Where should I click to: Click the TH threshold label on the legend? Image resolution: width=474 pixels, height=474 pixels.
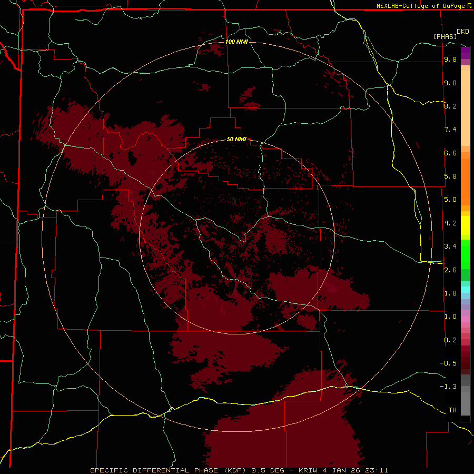(452, 410)
